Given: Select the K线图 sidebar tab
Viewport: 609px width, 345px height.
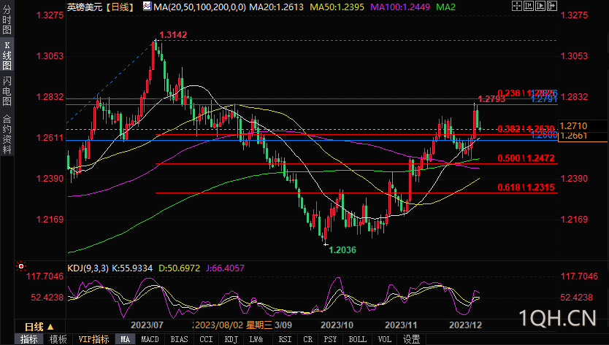Looking at the screenshot, I should tap(7, 55).
